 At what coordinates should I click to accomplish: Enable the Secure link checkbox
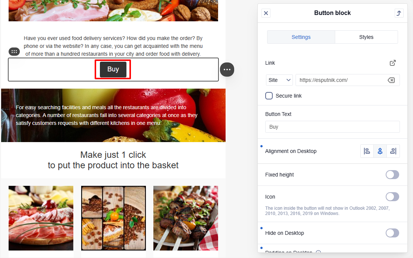[269, 96]
